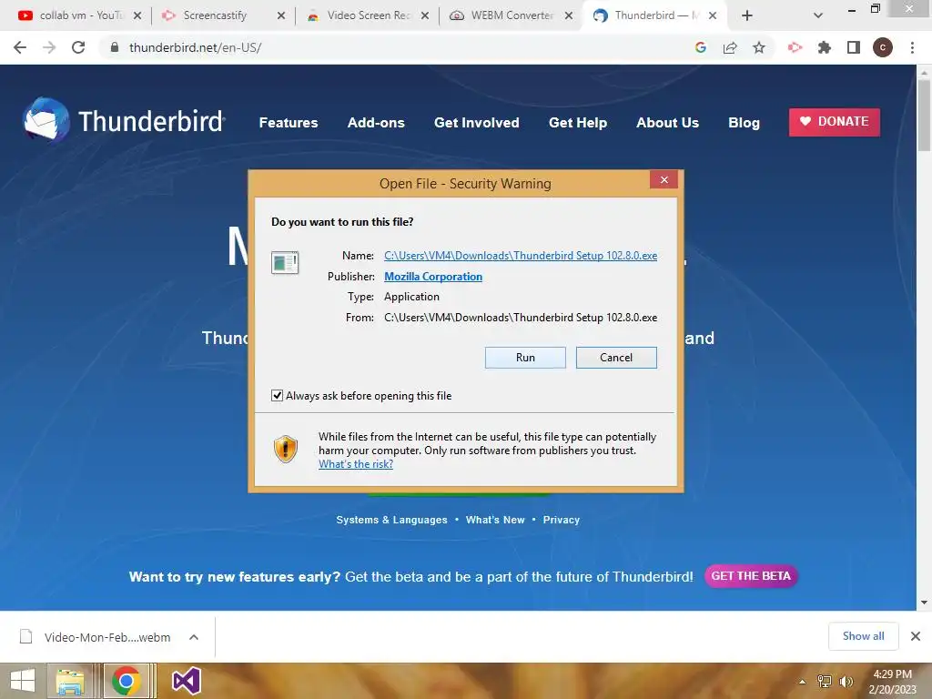Image resolution: width=932 pixels, height=699 pixels.
Task: Open the Windows Start button
Action: click(x=23, y=681)
